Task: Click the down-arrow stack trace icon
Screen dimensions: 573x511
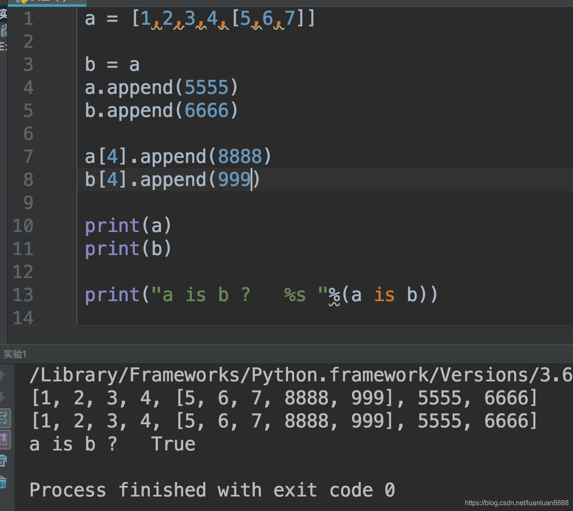Action: [3, 397]
